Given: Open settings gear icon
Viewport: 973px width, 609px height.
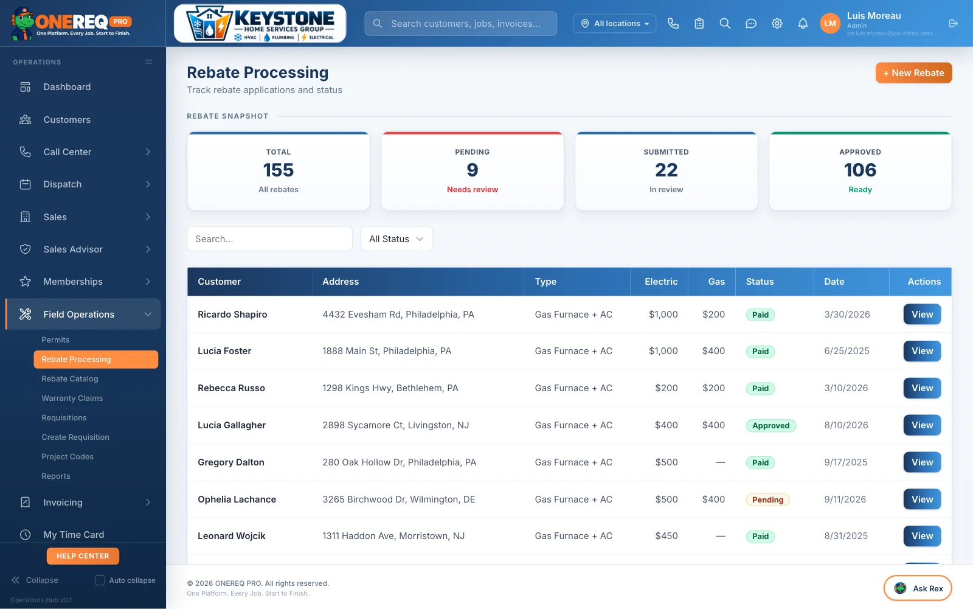Looking at the screenshot, I should pos(777,24).
